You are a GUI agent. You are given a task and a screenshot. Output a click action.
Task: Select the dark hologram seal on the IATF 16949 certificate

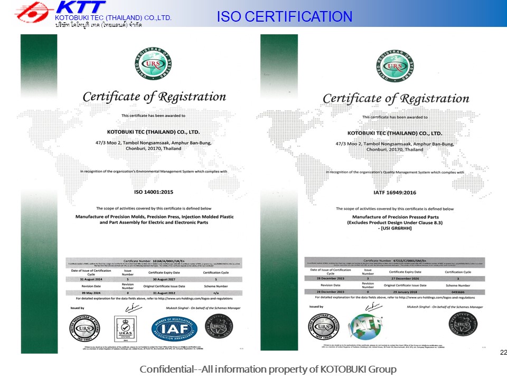[463, 324]
